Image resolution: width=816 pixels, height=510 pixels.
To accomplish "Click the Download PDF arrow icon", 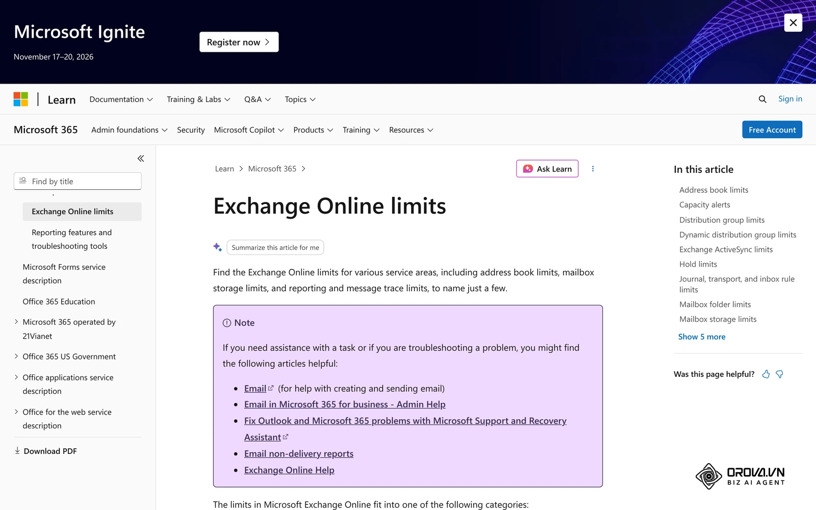I will 17,451.
